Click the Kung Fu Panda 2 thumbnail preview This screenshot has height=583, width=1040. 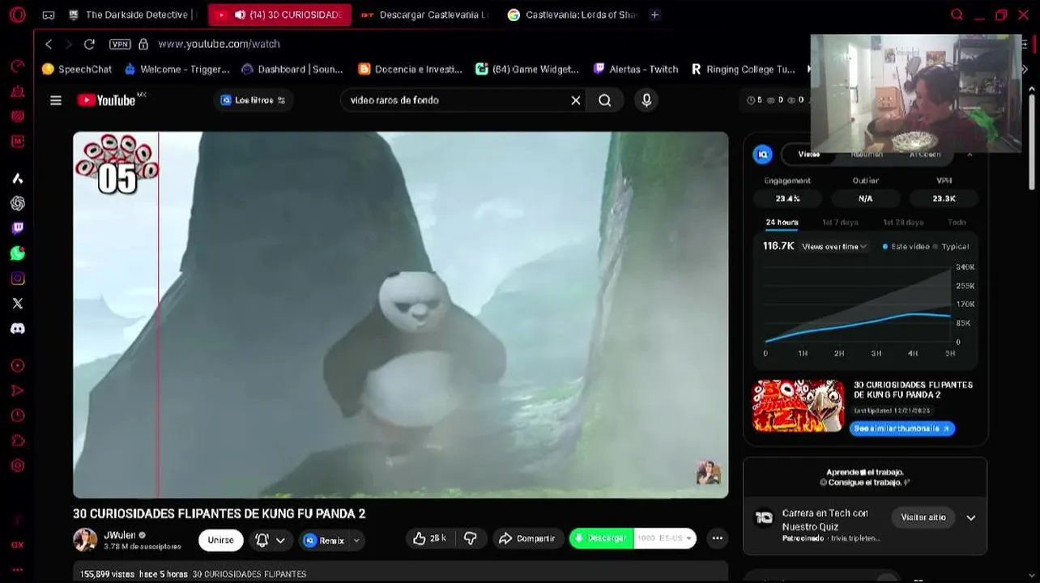[x=798, y=406]
